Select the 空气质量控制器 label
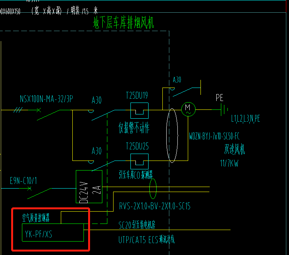This screenshot has height=255, width=289. click(41, 218)
